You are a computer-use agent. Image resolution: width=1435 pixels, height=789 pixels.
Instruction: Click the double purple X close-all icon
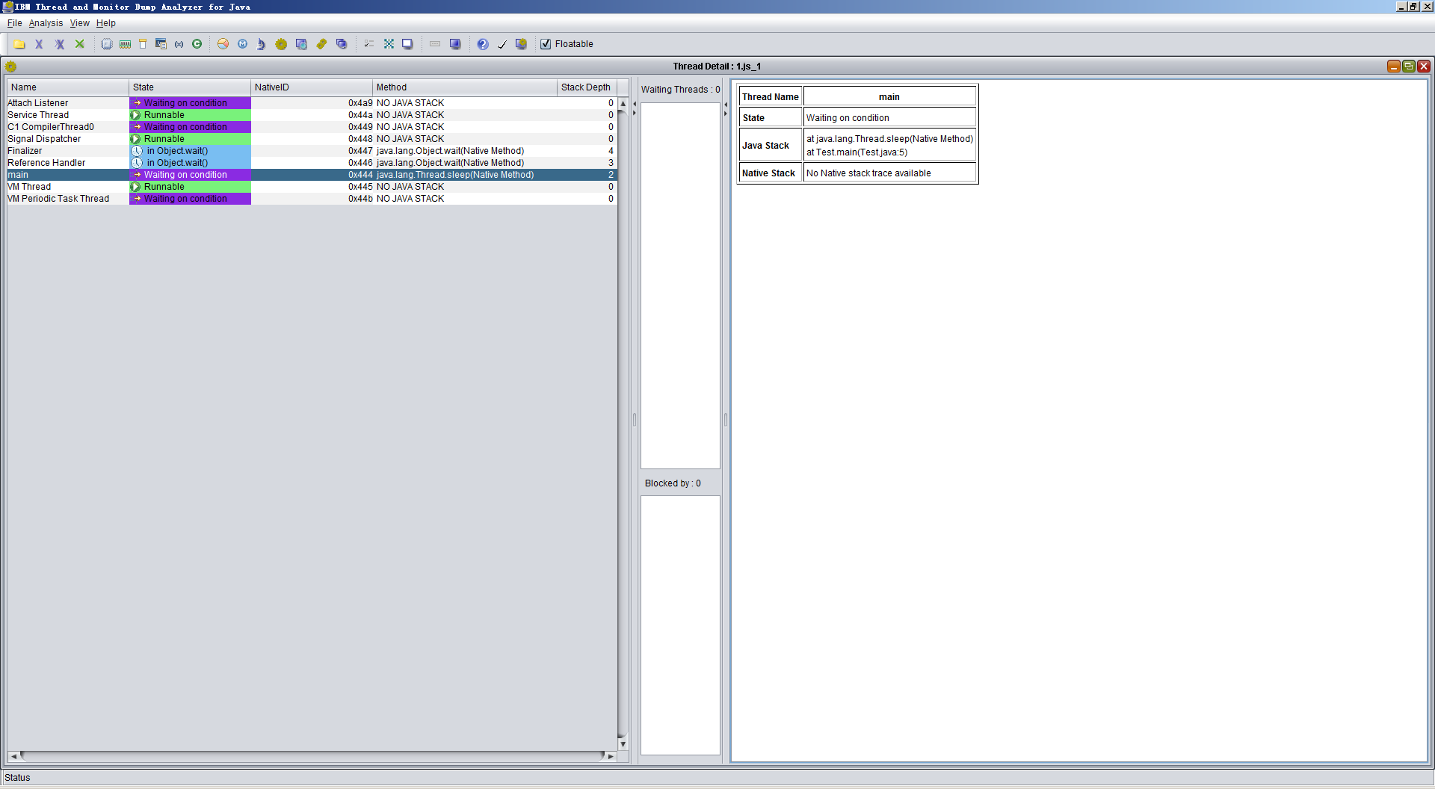point(60,44)
